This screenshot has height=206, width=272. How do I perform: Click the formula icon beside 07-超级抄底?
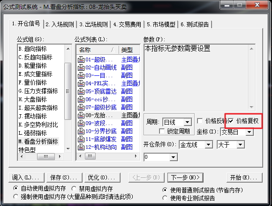(x=81, y=107)
